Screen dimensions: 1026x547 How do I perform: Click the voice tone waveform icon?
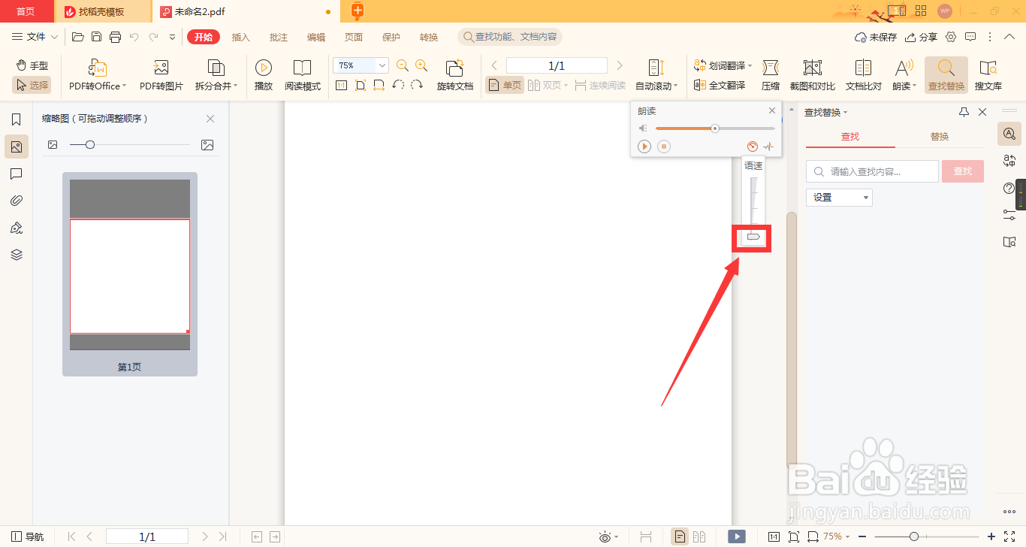[768, 147]
